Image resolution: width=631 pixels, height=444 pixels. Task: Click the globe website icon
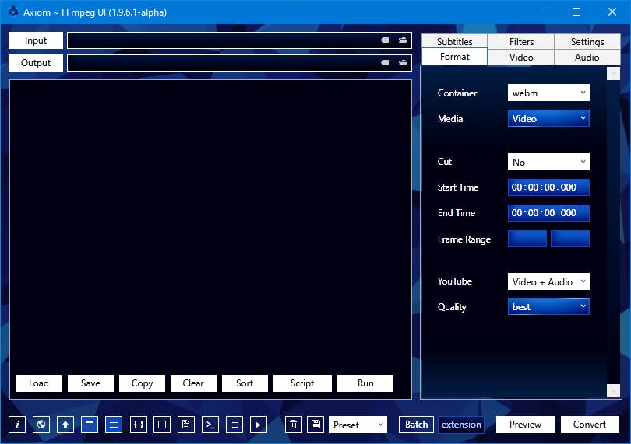click(41, 425)
